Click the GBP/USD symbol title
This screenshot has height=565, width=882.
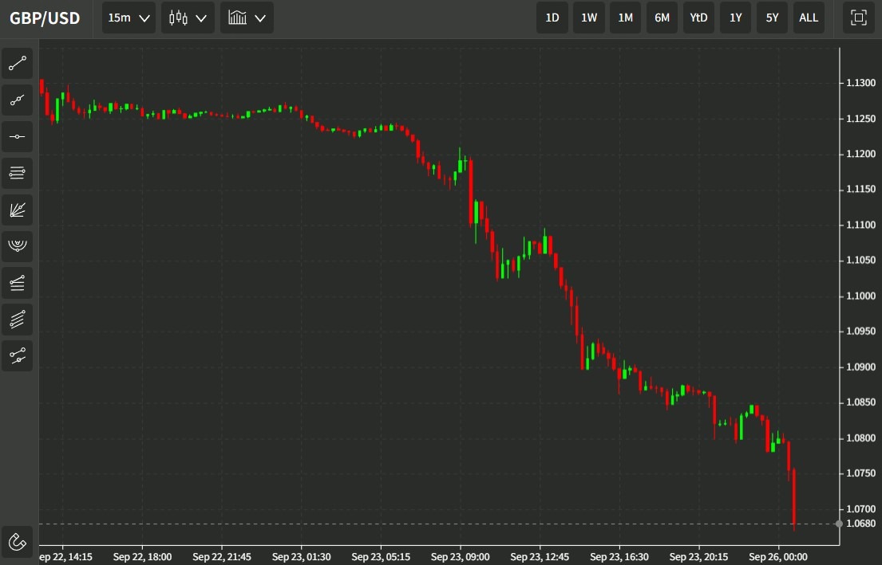click(x=45, y=18)
